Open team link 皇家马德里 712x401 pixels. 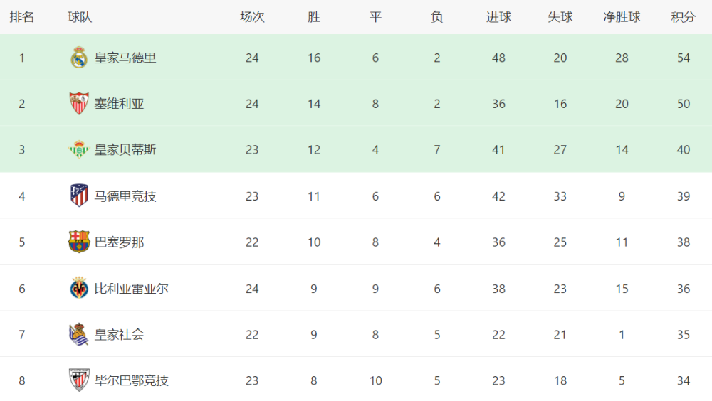[x=125, y=58]
